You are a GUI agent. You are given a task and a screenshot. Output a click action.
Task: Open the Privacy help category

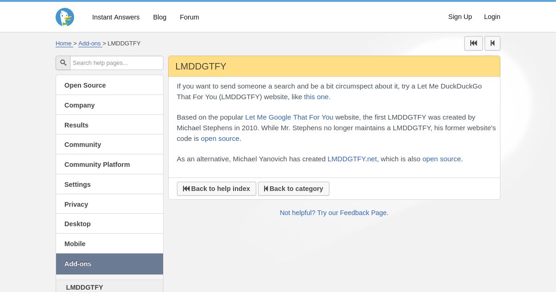pyautogui.click(x=109, y=204)
